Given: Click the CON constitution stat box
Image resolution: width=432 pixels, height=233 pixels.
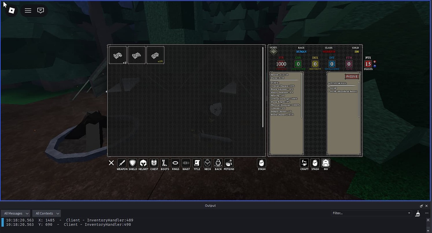Looking at the screenshot, I should 298,64.
